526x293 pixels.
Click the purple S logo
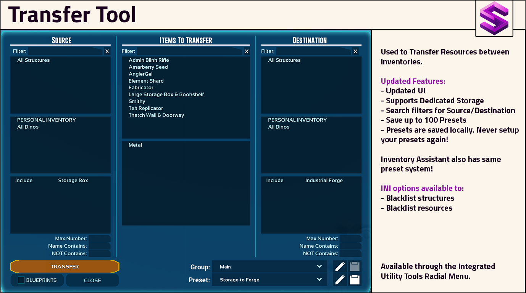[494, 18]
